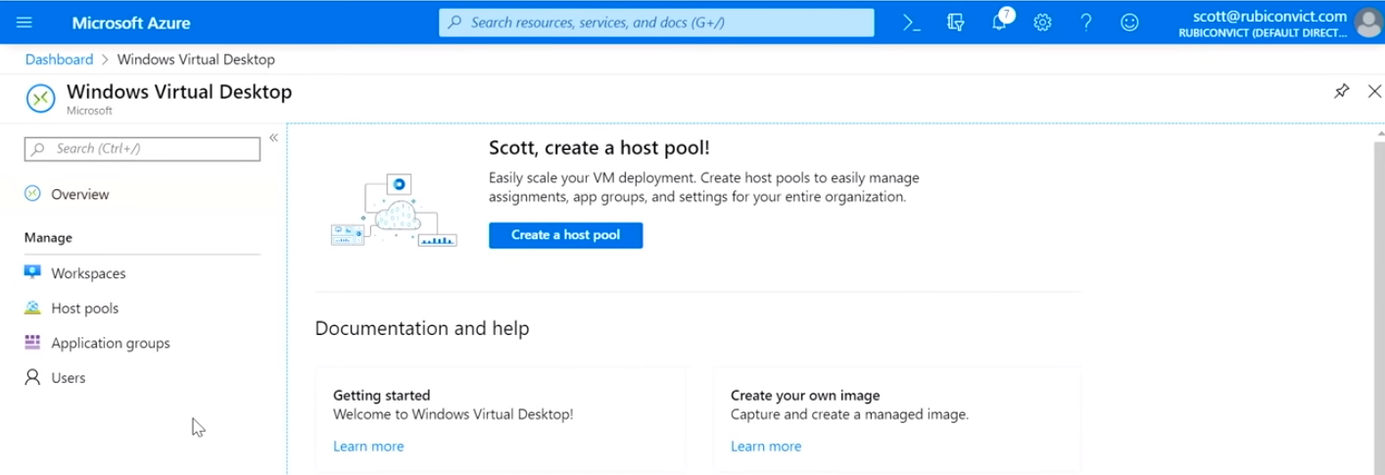Collapse the left sidebar with the chevron
Image resolution: width=1385 pixels, height=475 pixels.
273,138
